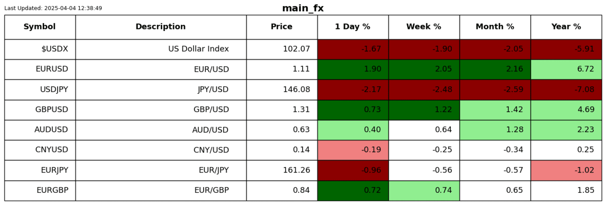Viewport: 606px width, 205px height.
Task: Click the "US Dollar Index" description cell
Action: (160, 49)
